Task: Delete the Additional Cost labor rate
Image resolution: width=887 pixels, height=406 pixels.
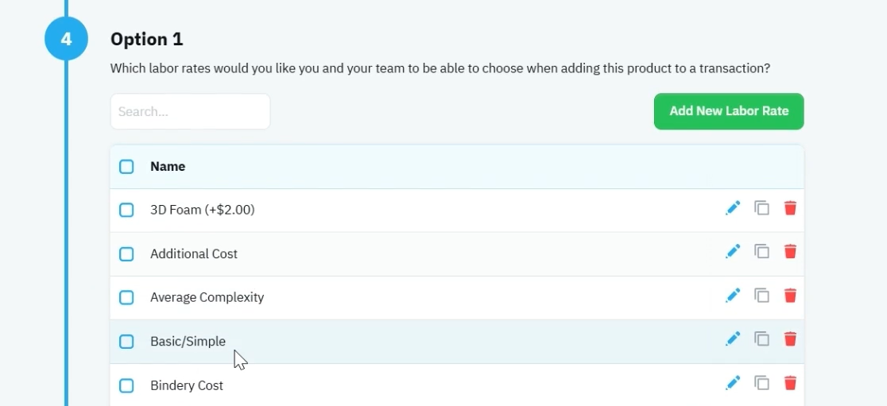Action: (790, 252)
